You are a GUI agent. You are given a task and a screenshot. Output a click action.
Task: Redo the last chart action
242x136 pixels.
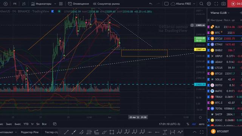click(158, 4)
